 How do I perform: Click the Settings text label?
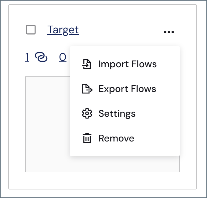(117, 113)
